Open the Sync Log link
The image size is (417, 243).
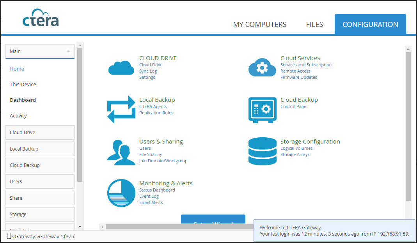[x=148, y=71]
